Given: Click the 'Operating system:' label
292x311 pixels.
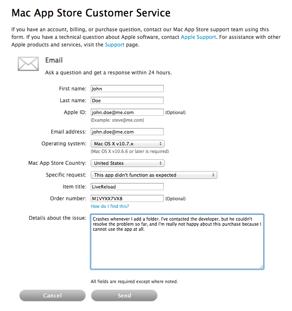Looking at the screenshot, I should [x=64, y=144].
